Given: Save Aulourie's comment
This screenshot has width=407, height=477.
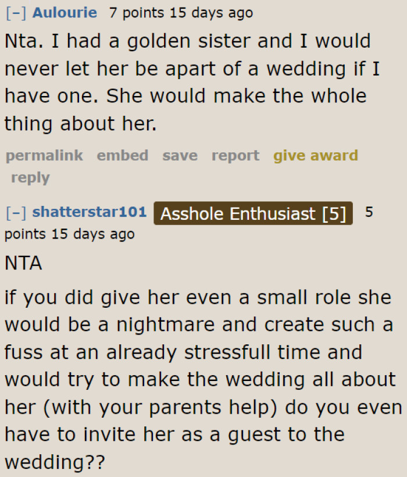Looking at the screenshot, I should tap(180, 155).
